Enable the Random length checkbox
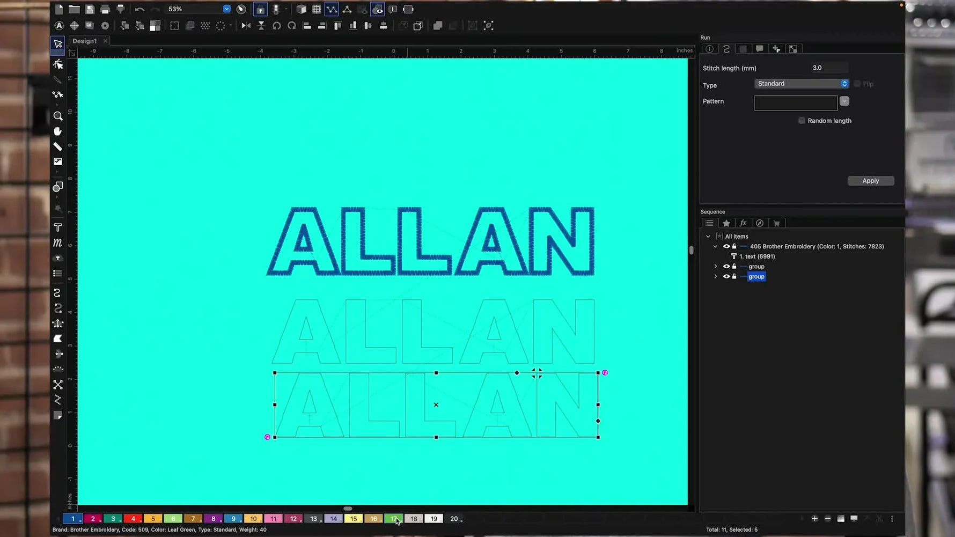 coord(802,121)
